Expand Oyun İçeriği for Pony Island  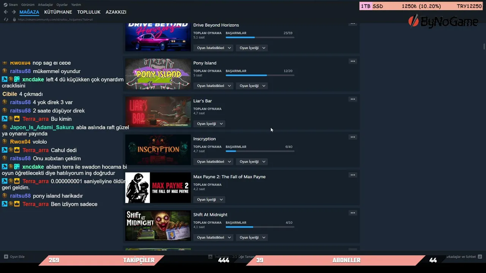252,86
